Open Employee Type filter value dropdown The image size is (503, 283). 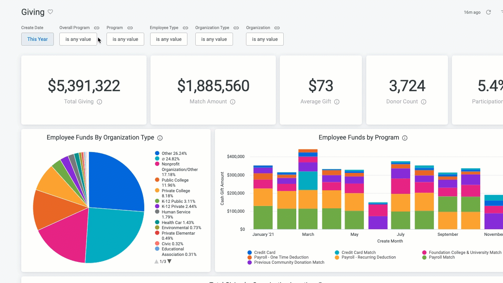pyautogui.click(x=169, y=39)
